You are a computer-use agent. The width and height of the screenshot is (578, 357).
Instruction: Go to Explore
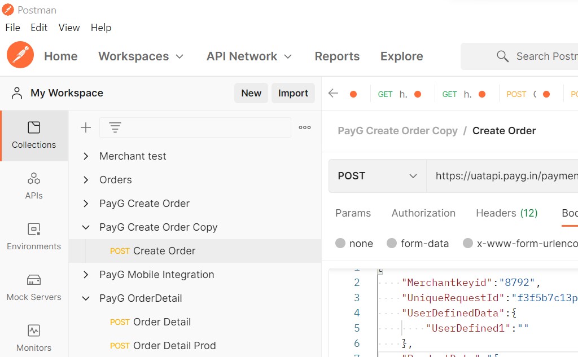(x=402, y=56)
